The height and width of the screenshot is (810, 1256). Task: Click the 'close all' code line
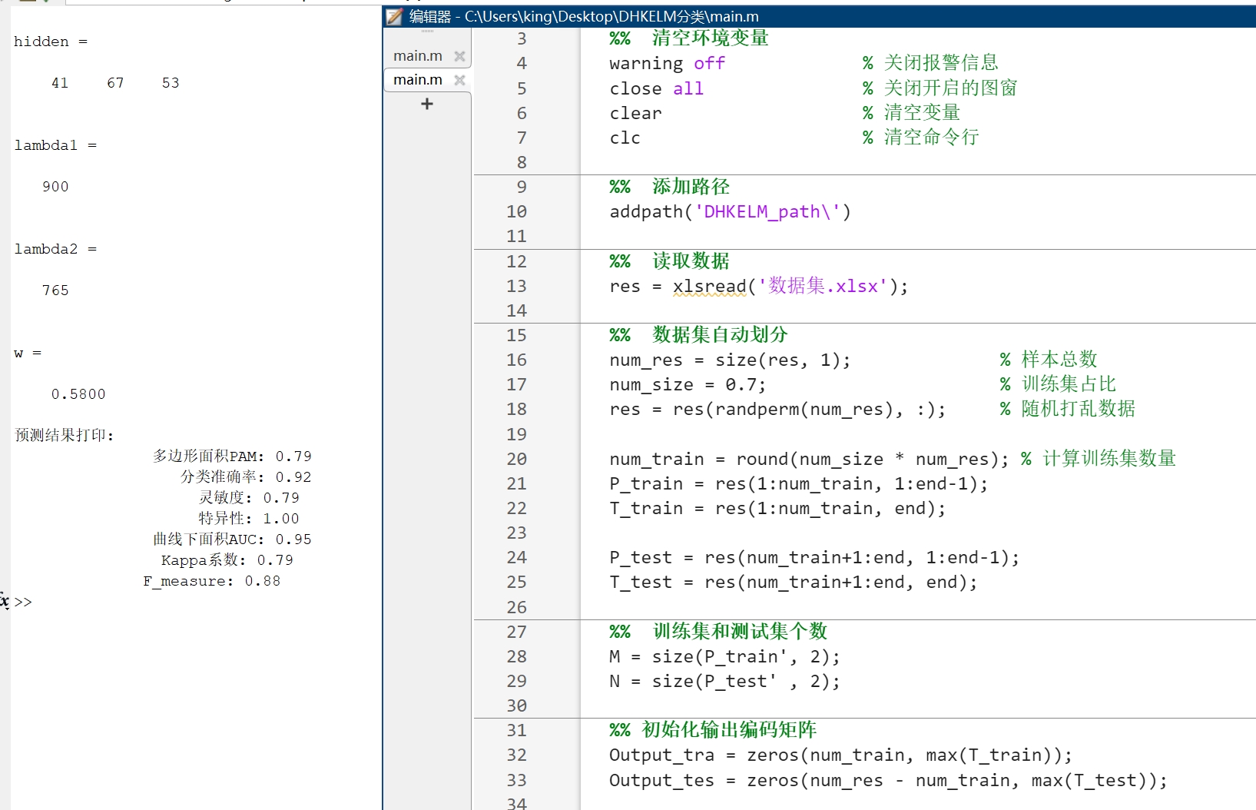pyautogui.click(x=656, y=89)
